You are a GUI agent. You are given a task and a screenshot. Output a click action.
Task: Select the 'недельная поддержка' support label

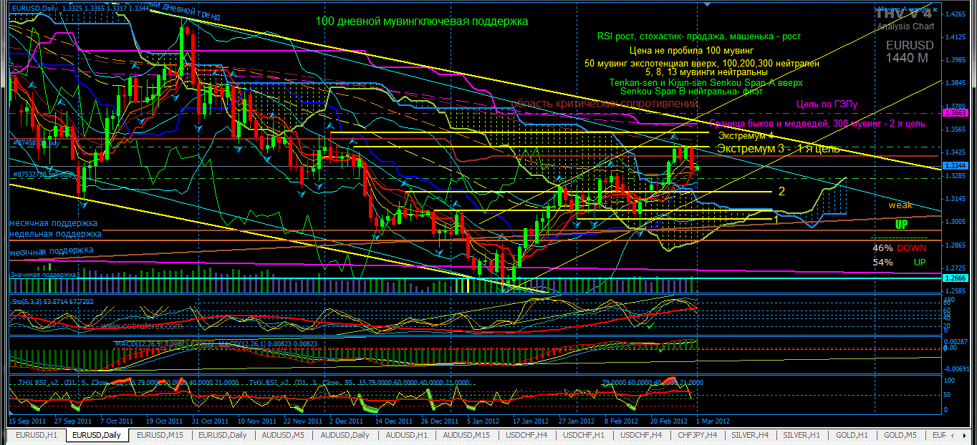(x=55, y=233)
